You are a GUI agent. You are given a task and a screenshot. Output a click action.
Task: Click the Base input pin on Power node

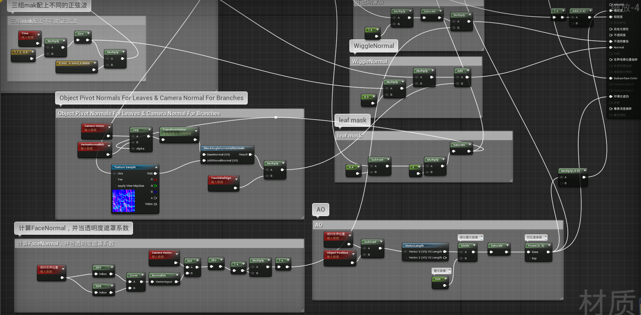tap(529, 252)
